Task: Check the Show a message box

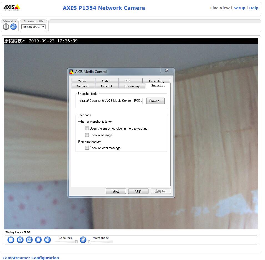Action: click(x=87, y=135)
